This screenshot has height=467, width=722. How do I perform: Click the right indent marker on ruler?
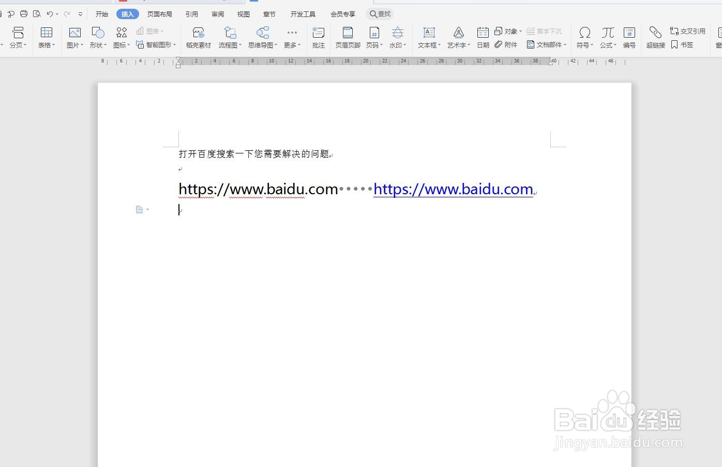551,63
